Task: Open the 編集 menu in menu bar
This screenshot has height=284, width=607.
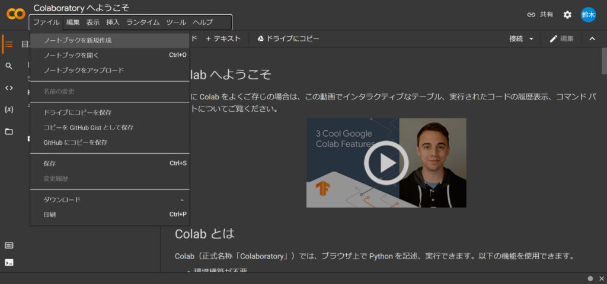Action: (73, 22)
